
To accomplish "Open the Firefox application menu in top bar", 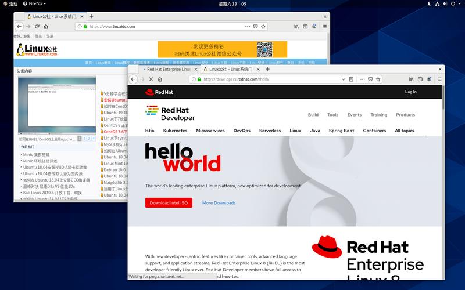I will tap(35, 3).
